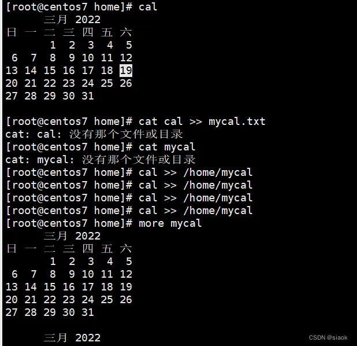
Task: Click the 六 weekday header in top calendar
Action: 126,32
